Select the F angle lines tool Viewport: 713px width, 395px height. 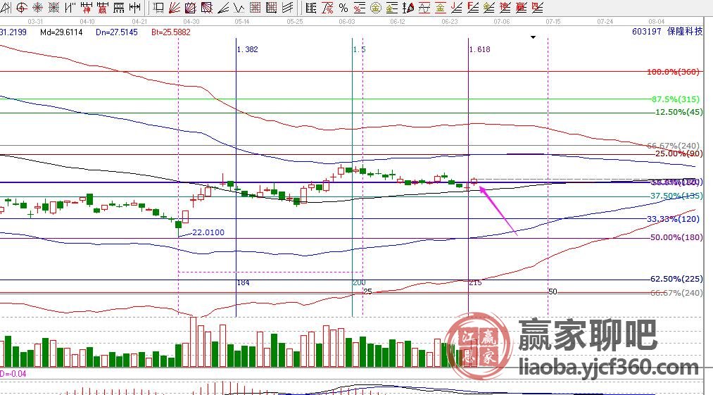(x=473, y=7)
